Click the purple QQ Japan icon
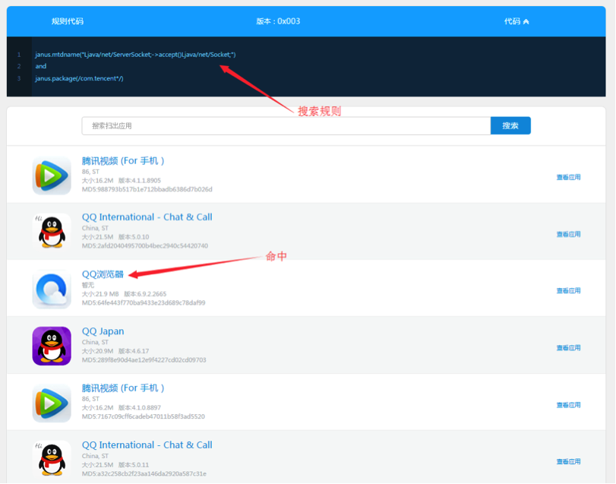The height and width of the screenshot is (484, 616). coord(52,346)
